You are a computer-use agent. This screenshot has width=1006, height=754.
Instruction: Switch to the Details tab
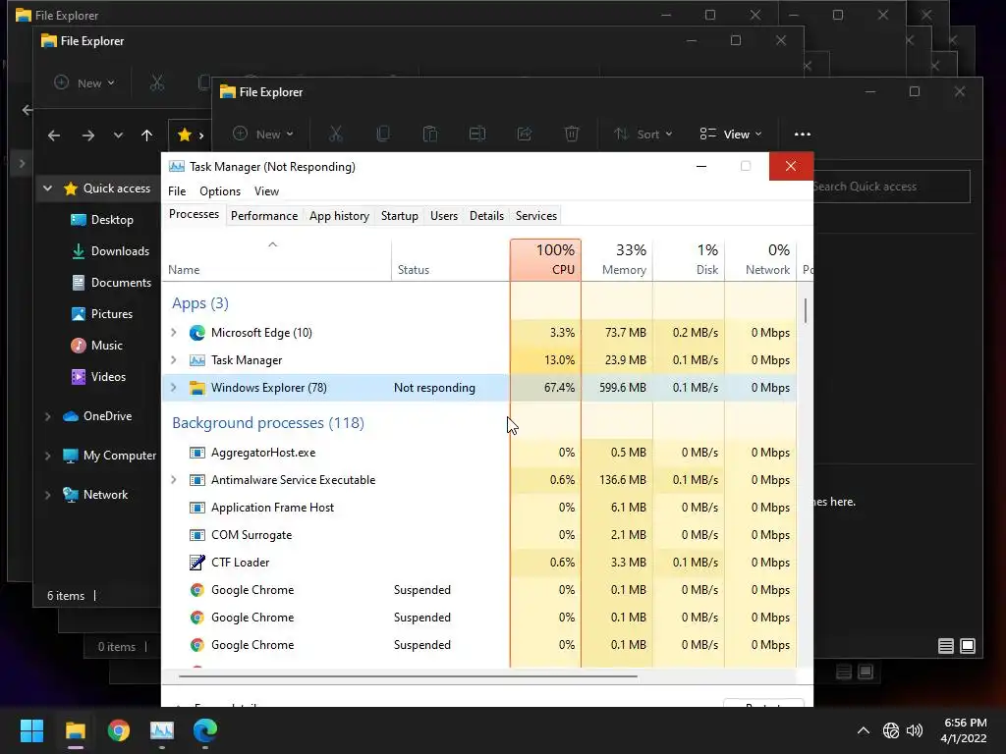pyautogui.click(x=486, y=216)
